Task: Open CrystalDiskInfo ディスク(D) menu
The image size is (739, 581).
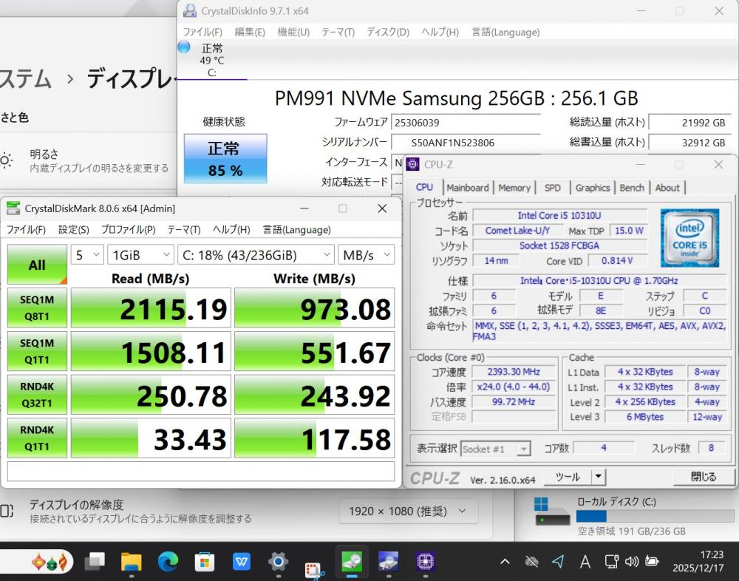Action: pyautogui.click(x=387, y=32)
